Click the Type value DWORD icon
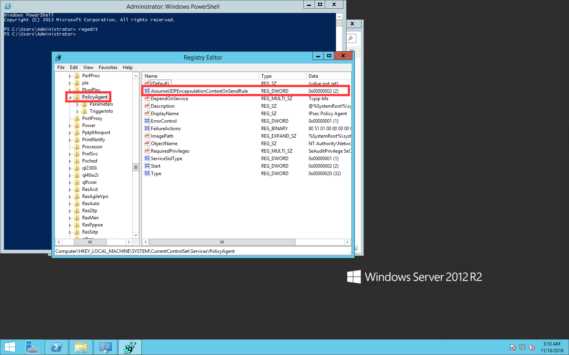569x355 pixels. tap(147, 173)
